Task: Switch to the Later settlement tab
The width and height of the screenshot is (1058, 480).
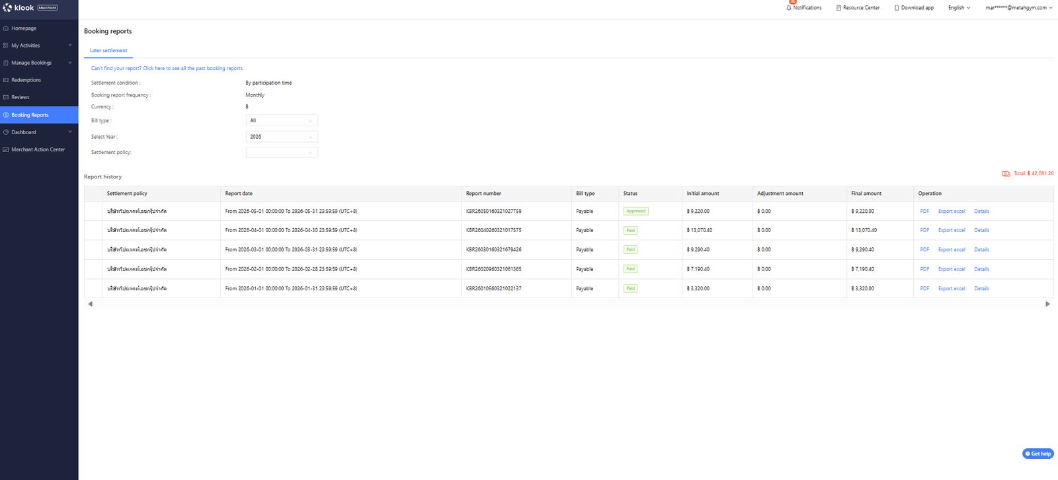Action: pyautogui.click(x=108, y=51)
